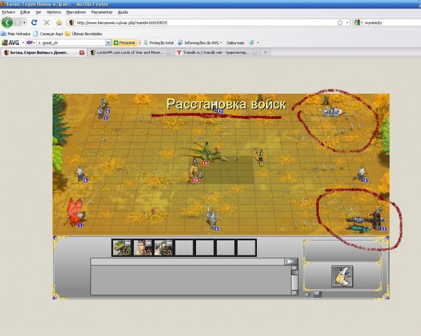
Task: Expand the Informações do AVG dropdown
Action: click(221, 43)
